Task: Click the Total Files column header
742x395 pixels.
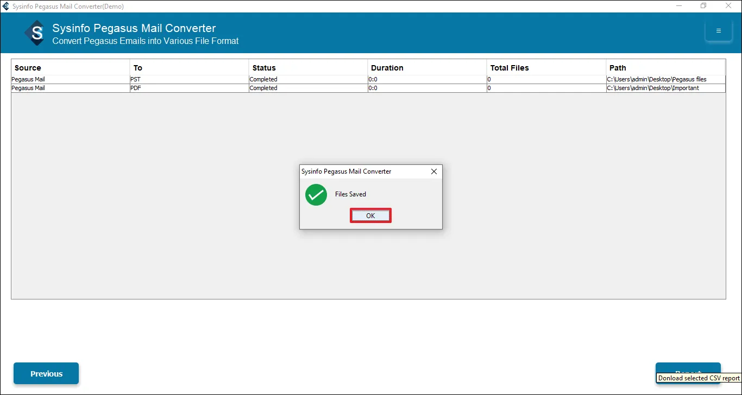Action: (546, 68)
